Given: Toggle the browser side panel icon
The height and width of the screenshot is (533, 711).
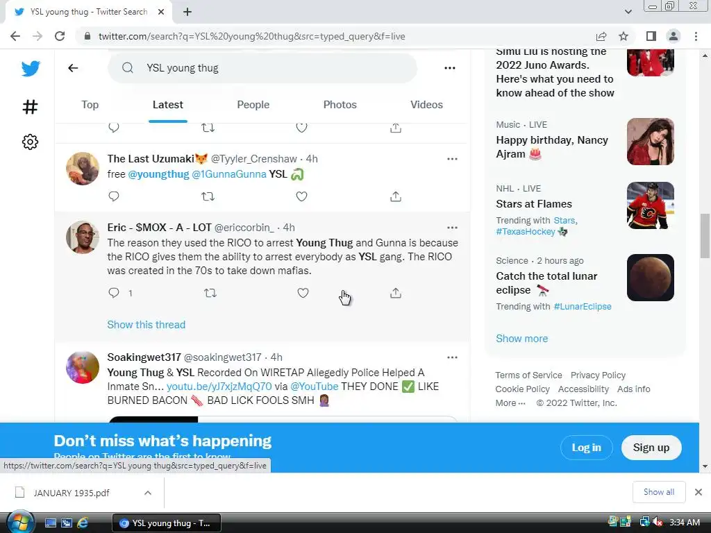Looking at the screenshot, I should [x=651, y=36].
